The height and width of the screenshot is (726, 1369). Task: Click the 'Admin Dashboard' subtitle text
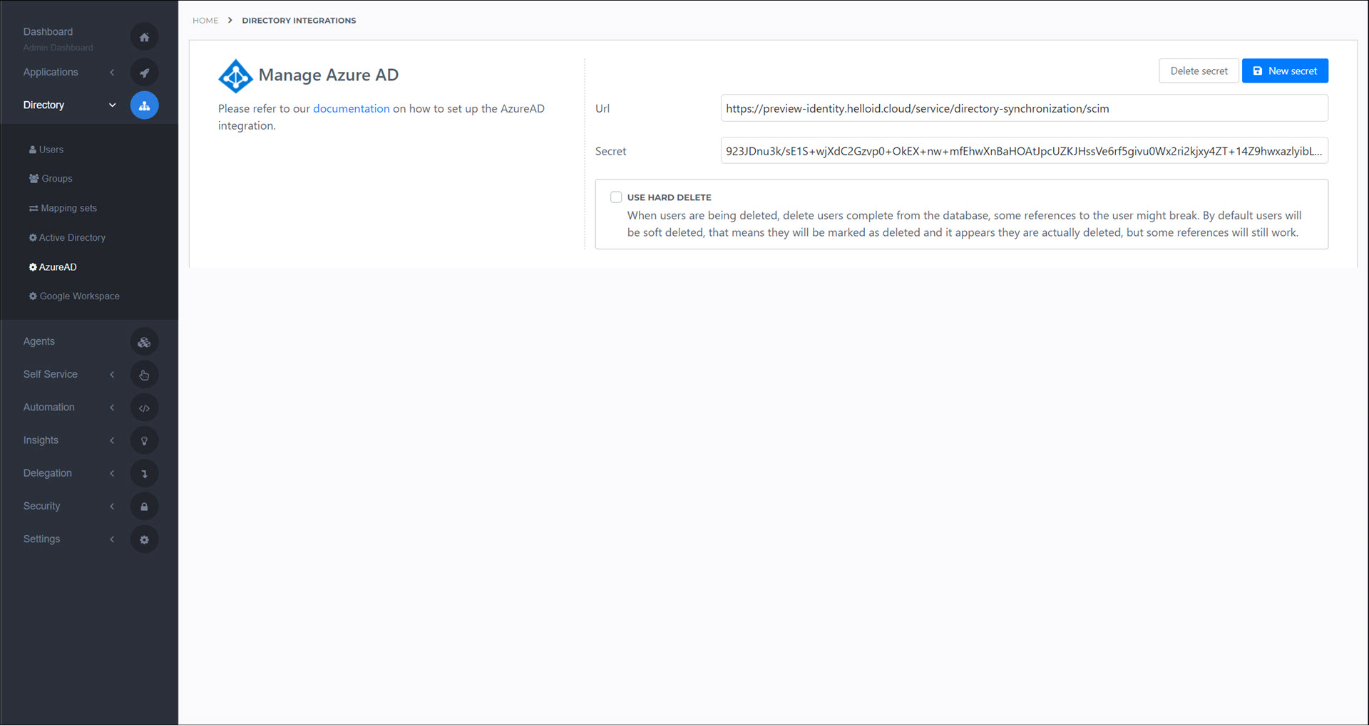tap(58, 48)
